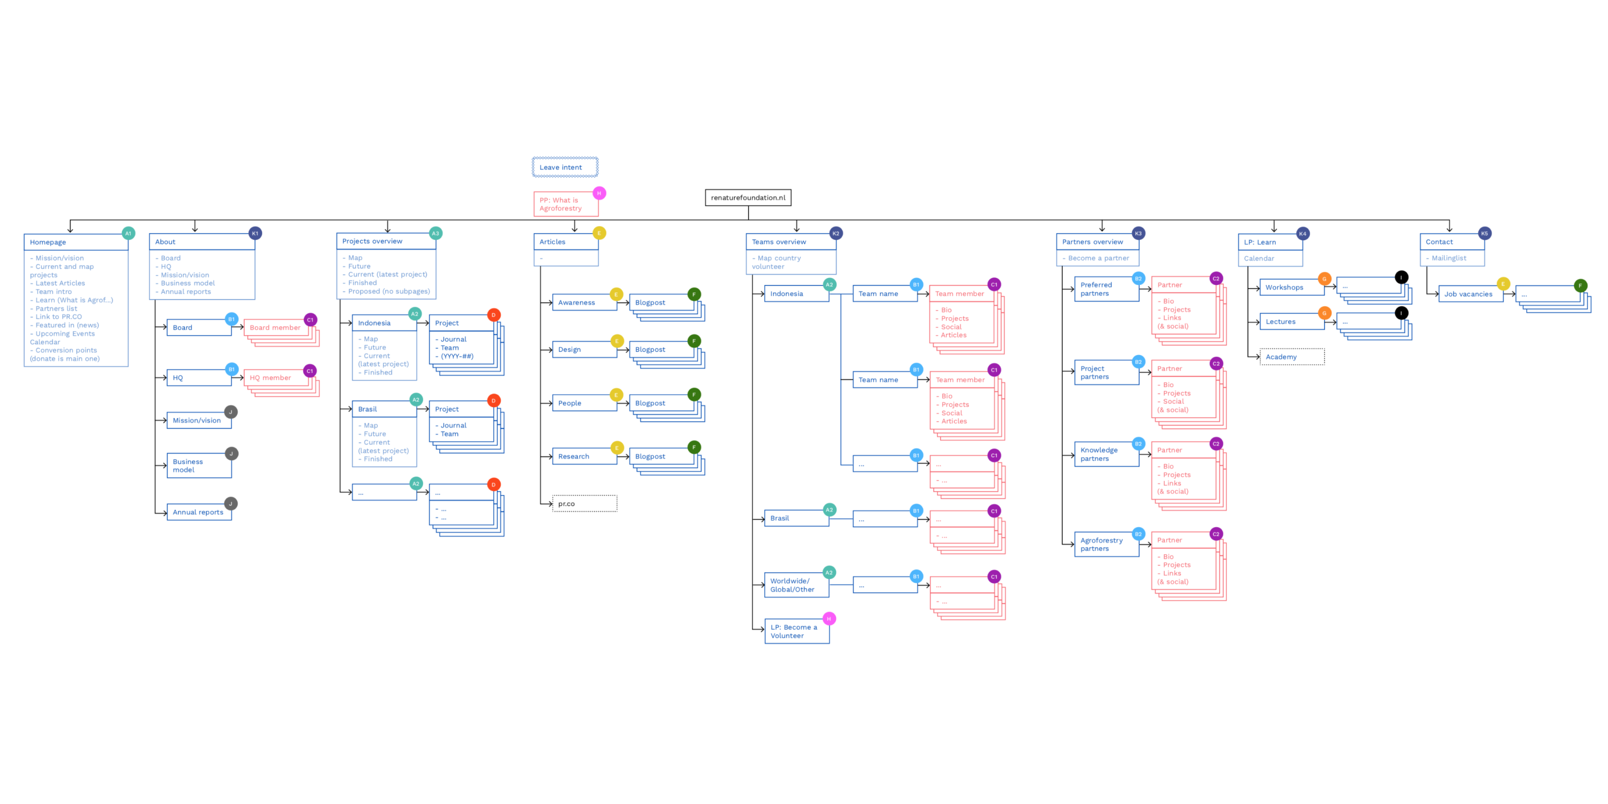Screen dimensions: 1608x804
Task: Click the A1 badge on Homepage box
Action: (129, 234)
